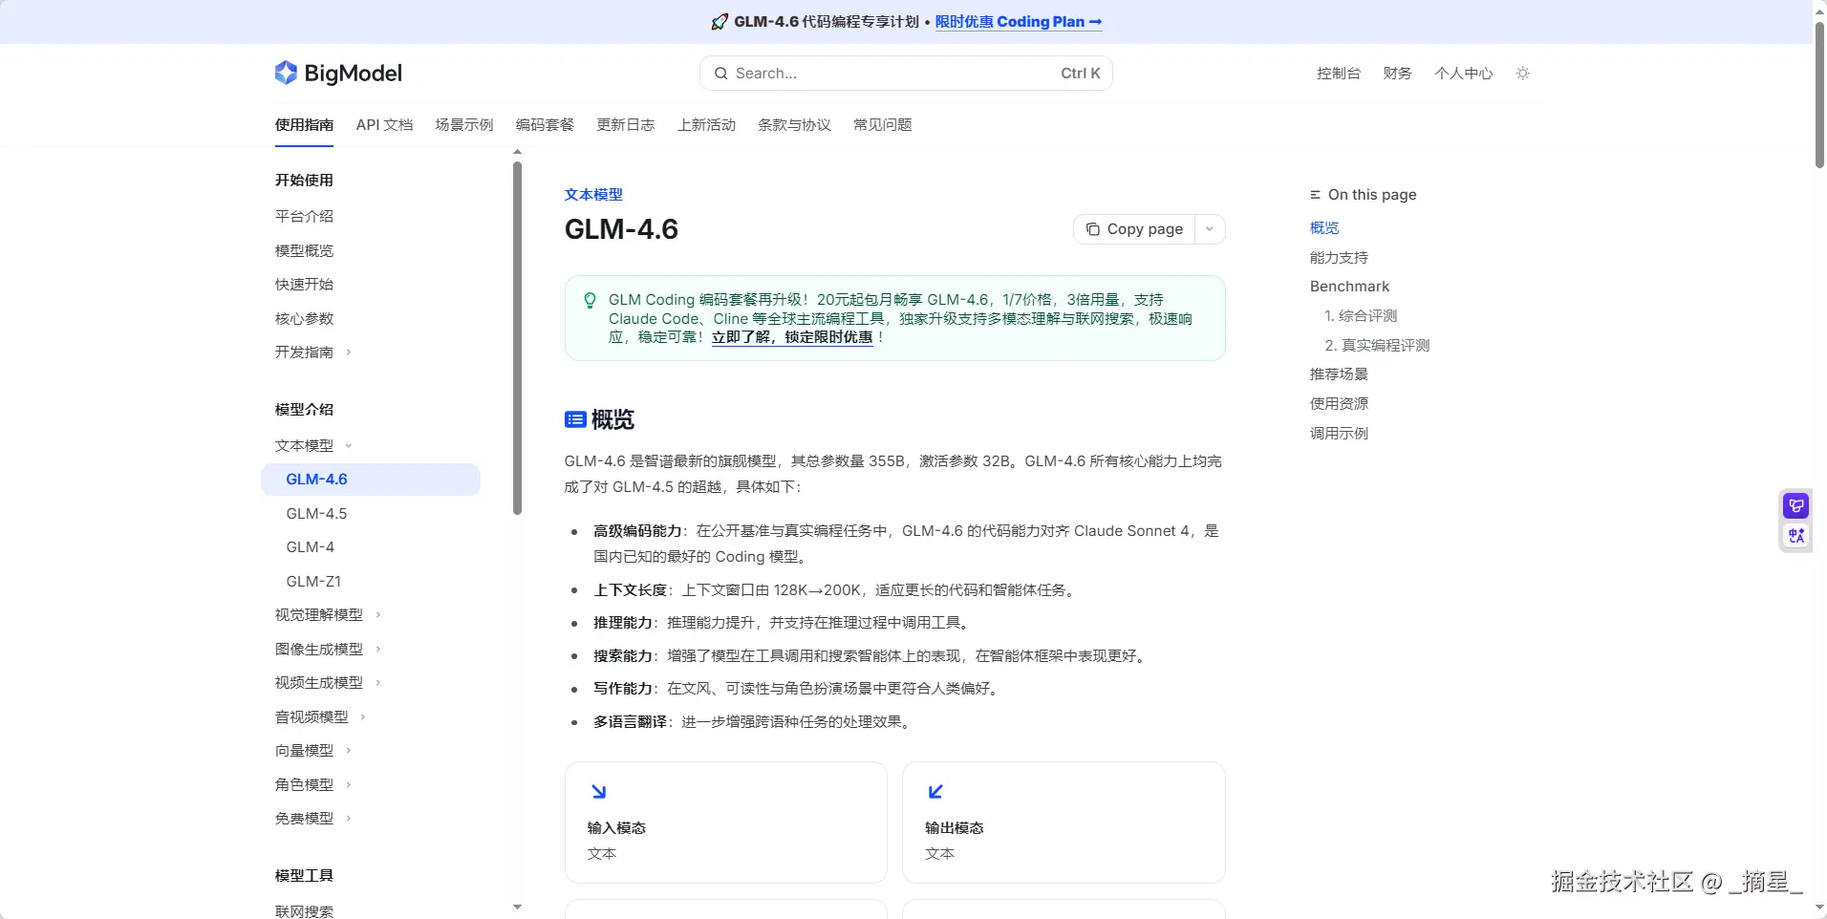
Task: Click the sidebar scrollbar thumb
Action: 517,338
